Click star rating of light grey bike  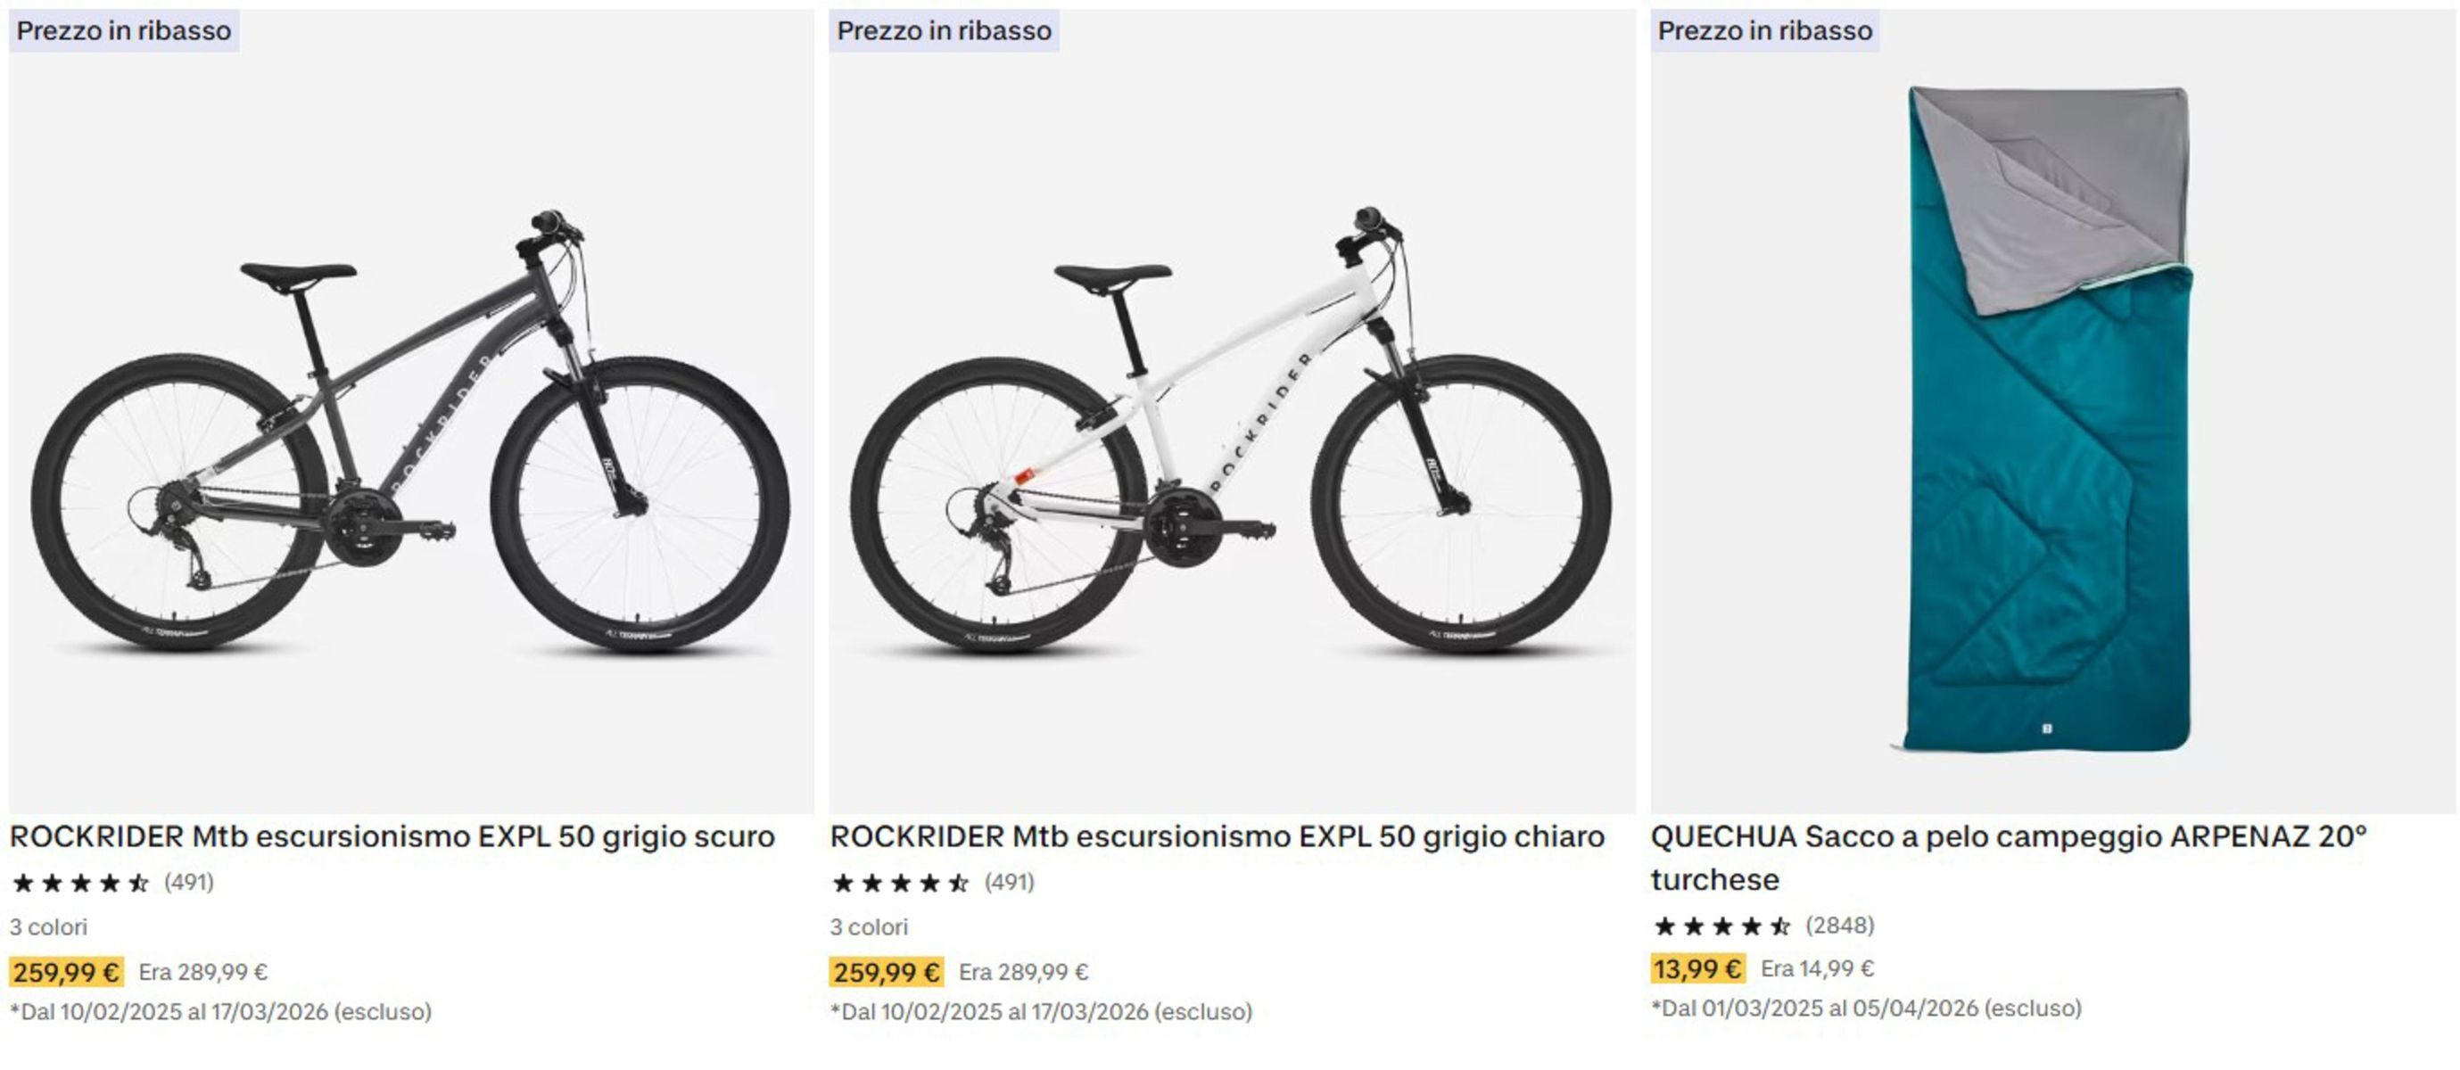pyautogui.click(x=901, y=883)
